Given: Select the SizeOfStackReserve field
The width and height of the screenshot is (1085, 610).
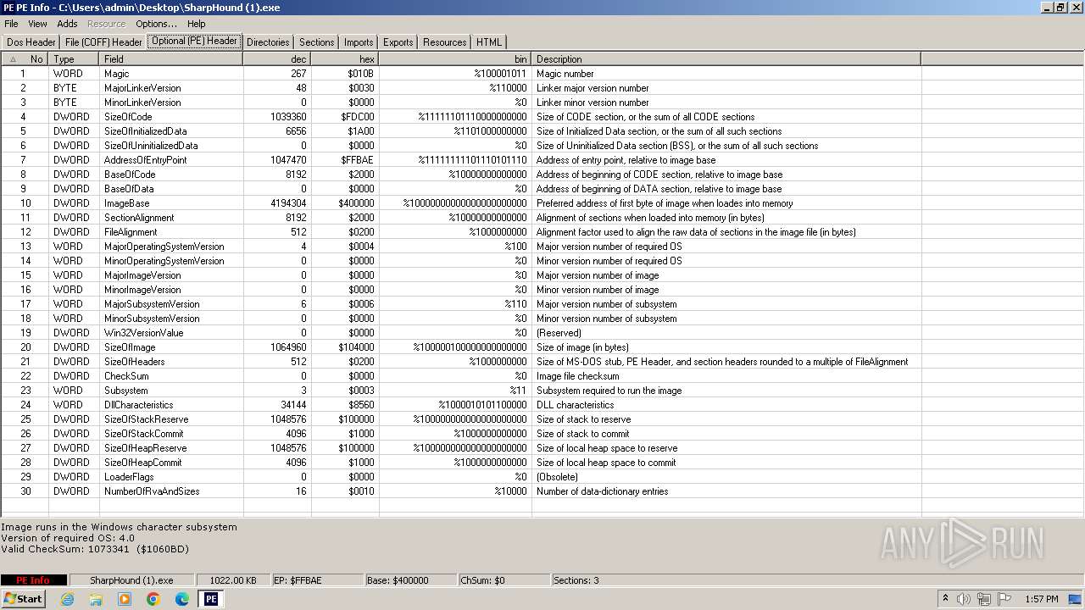Looking at the screenshot, I should 147,419.
